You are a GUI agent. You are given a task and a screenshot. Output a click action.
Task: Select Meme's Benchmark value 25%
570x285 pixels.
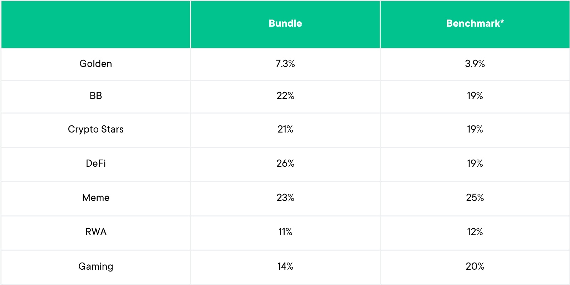[475, 198]
